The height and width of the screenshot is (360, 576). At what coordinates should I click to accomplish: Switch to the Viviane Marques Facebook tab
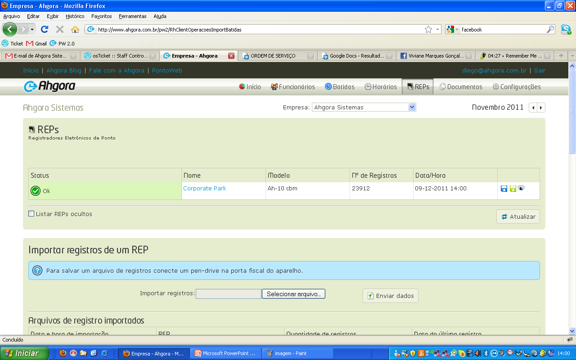point(436,56)
